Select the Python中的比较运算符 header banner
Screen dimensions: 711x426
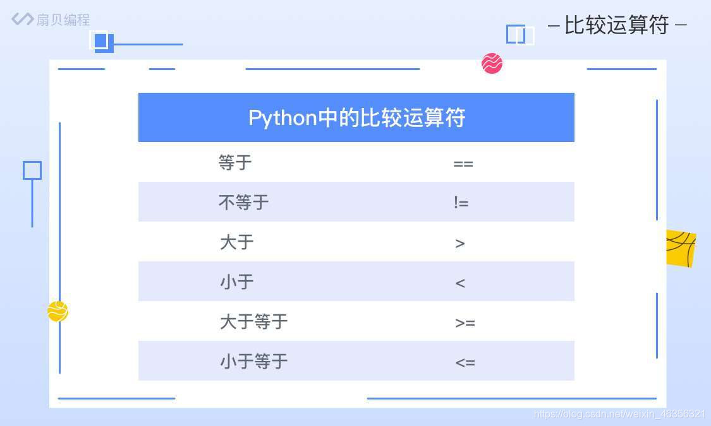click(x=356, y=117)
